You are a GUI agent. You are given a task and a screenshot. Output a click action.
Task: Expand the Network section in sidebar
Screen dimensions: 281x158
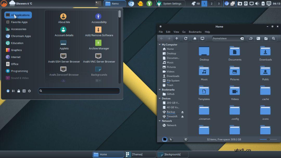coord(159,121)
